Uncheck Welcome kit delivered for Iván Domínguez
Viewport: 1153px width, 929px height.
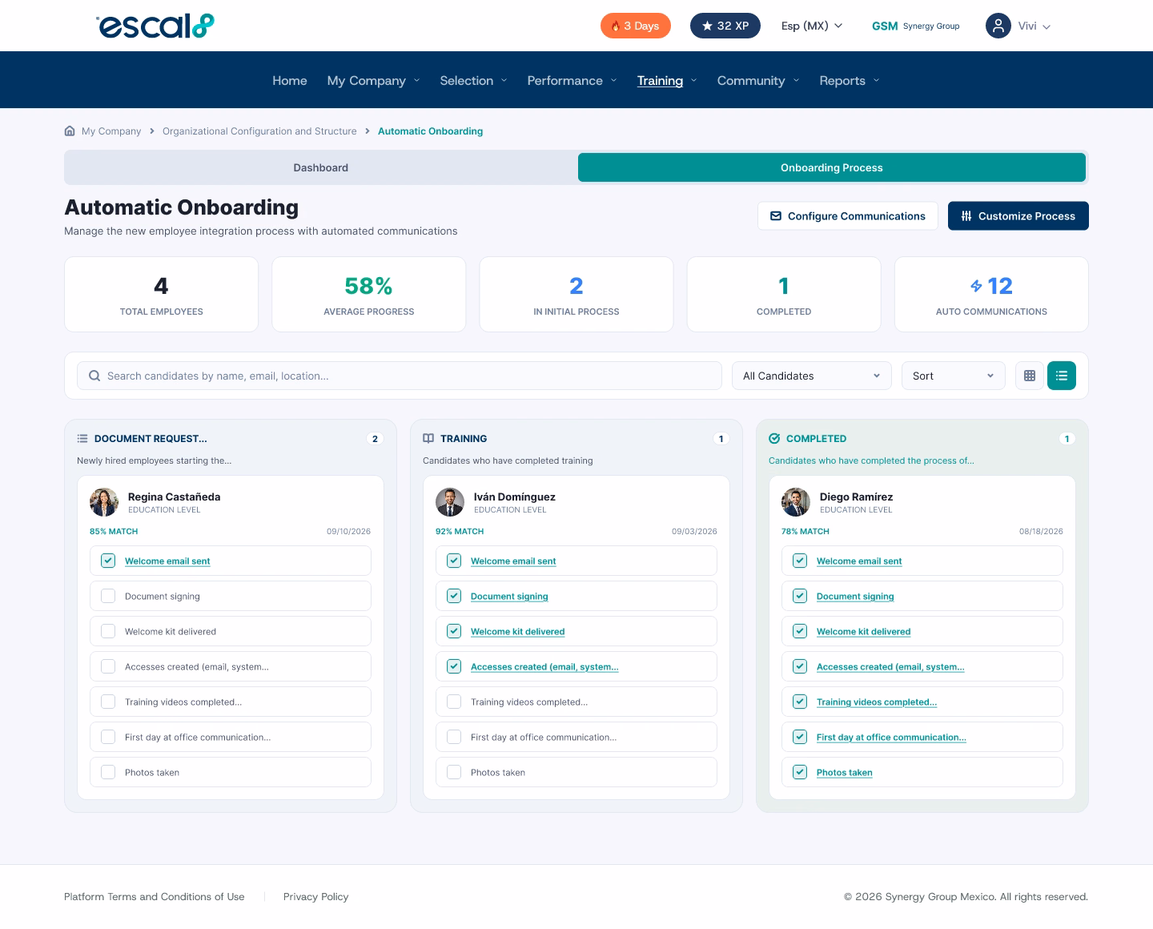454,631
